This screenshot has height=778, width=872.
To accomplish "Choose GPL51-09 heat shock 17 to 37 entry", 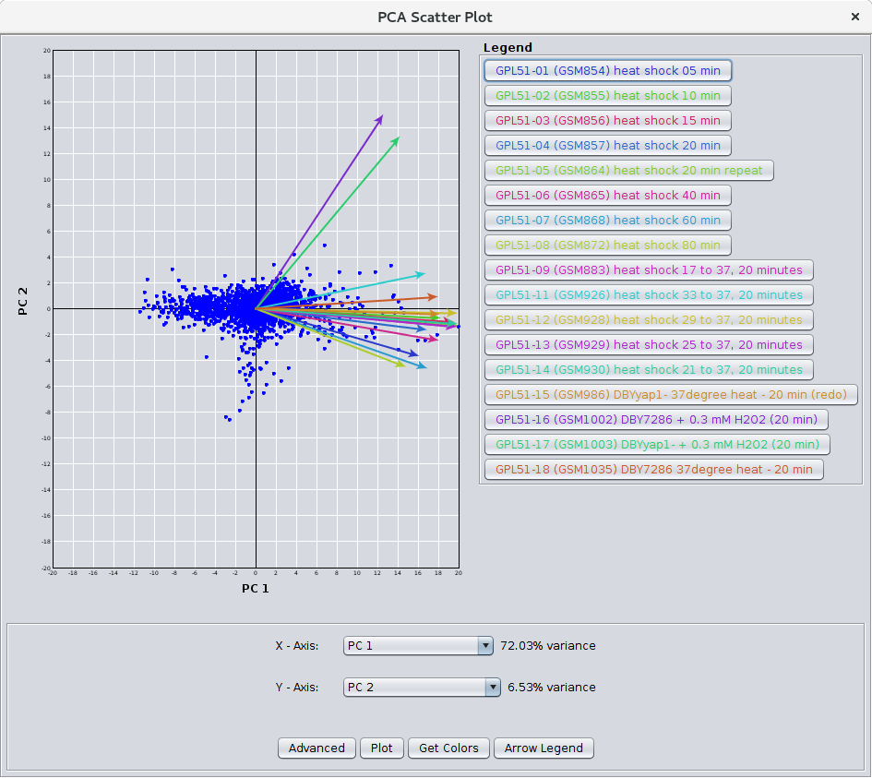I will (649, 270).
